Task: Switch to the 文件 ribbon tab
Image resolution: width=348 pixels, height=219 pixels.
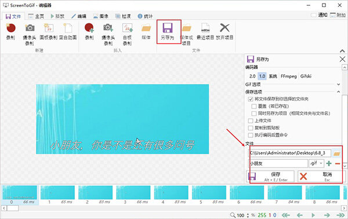Action: click(x=13, y=16)
